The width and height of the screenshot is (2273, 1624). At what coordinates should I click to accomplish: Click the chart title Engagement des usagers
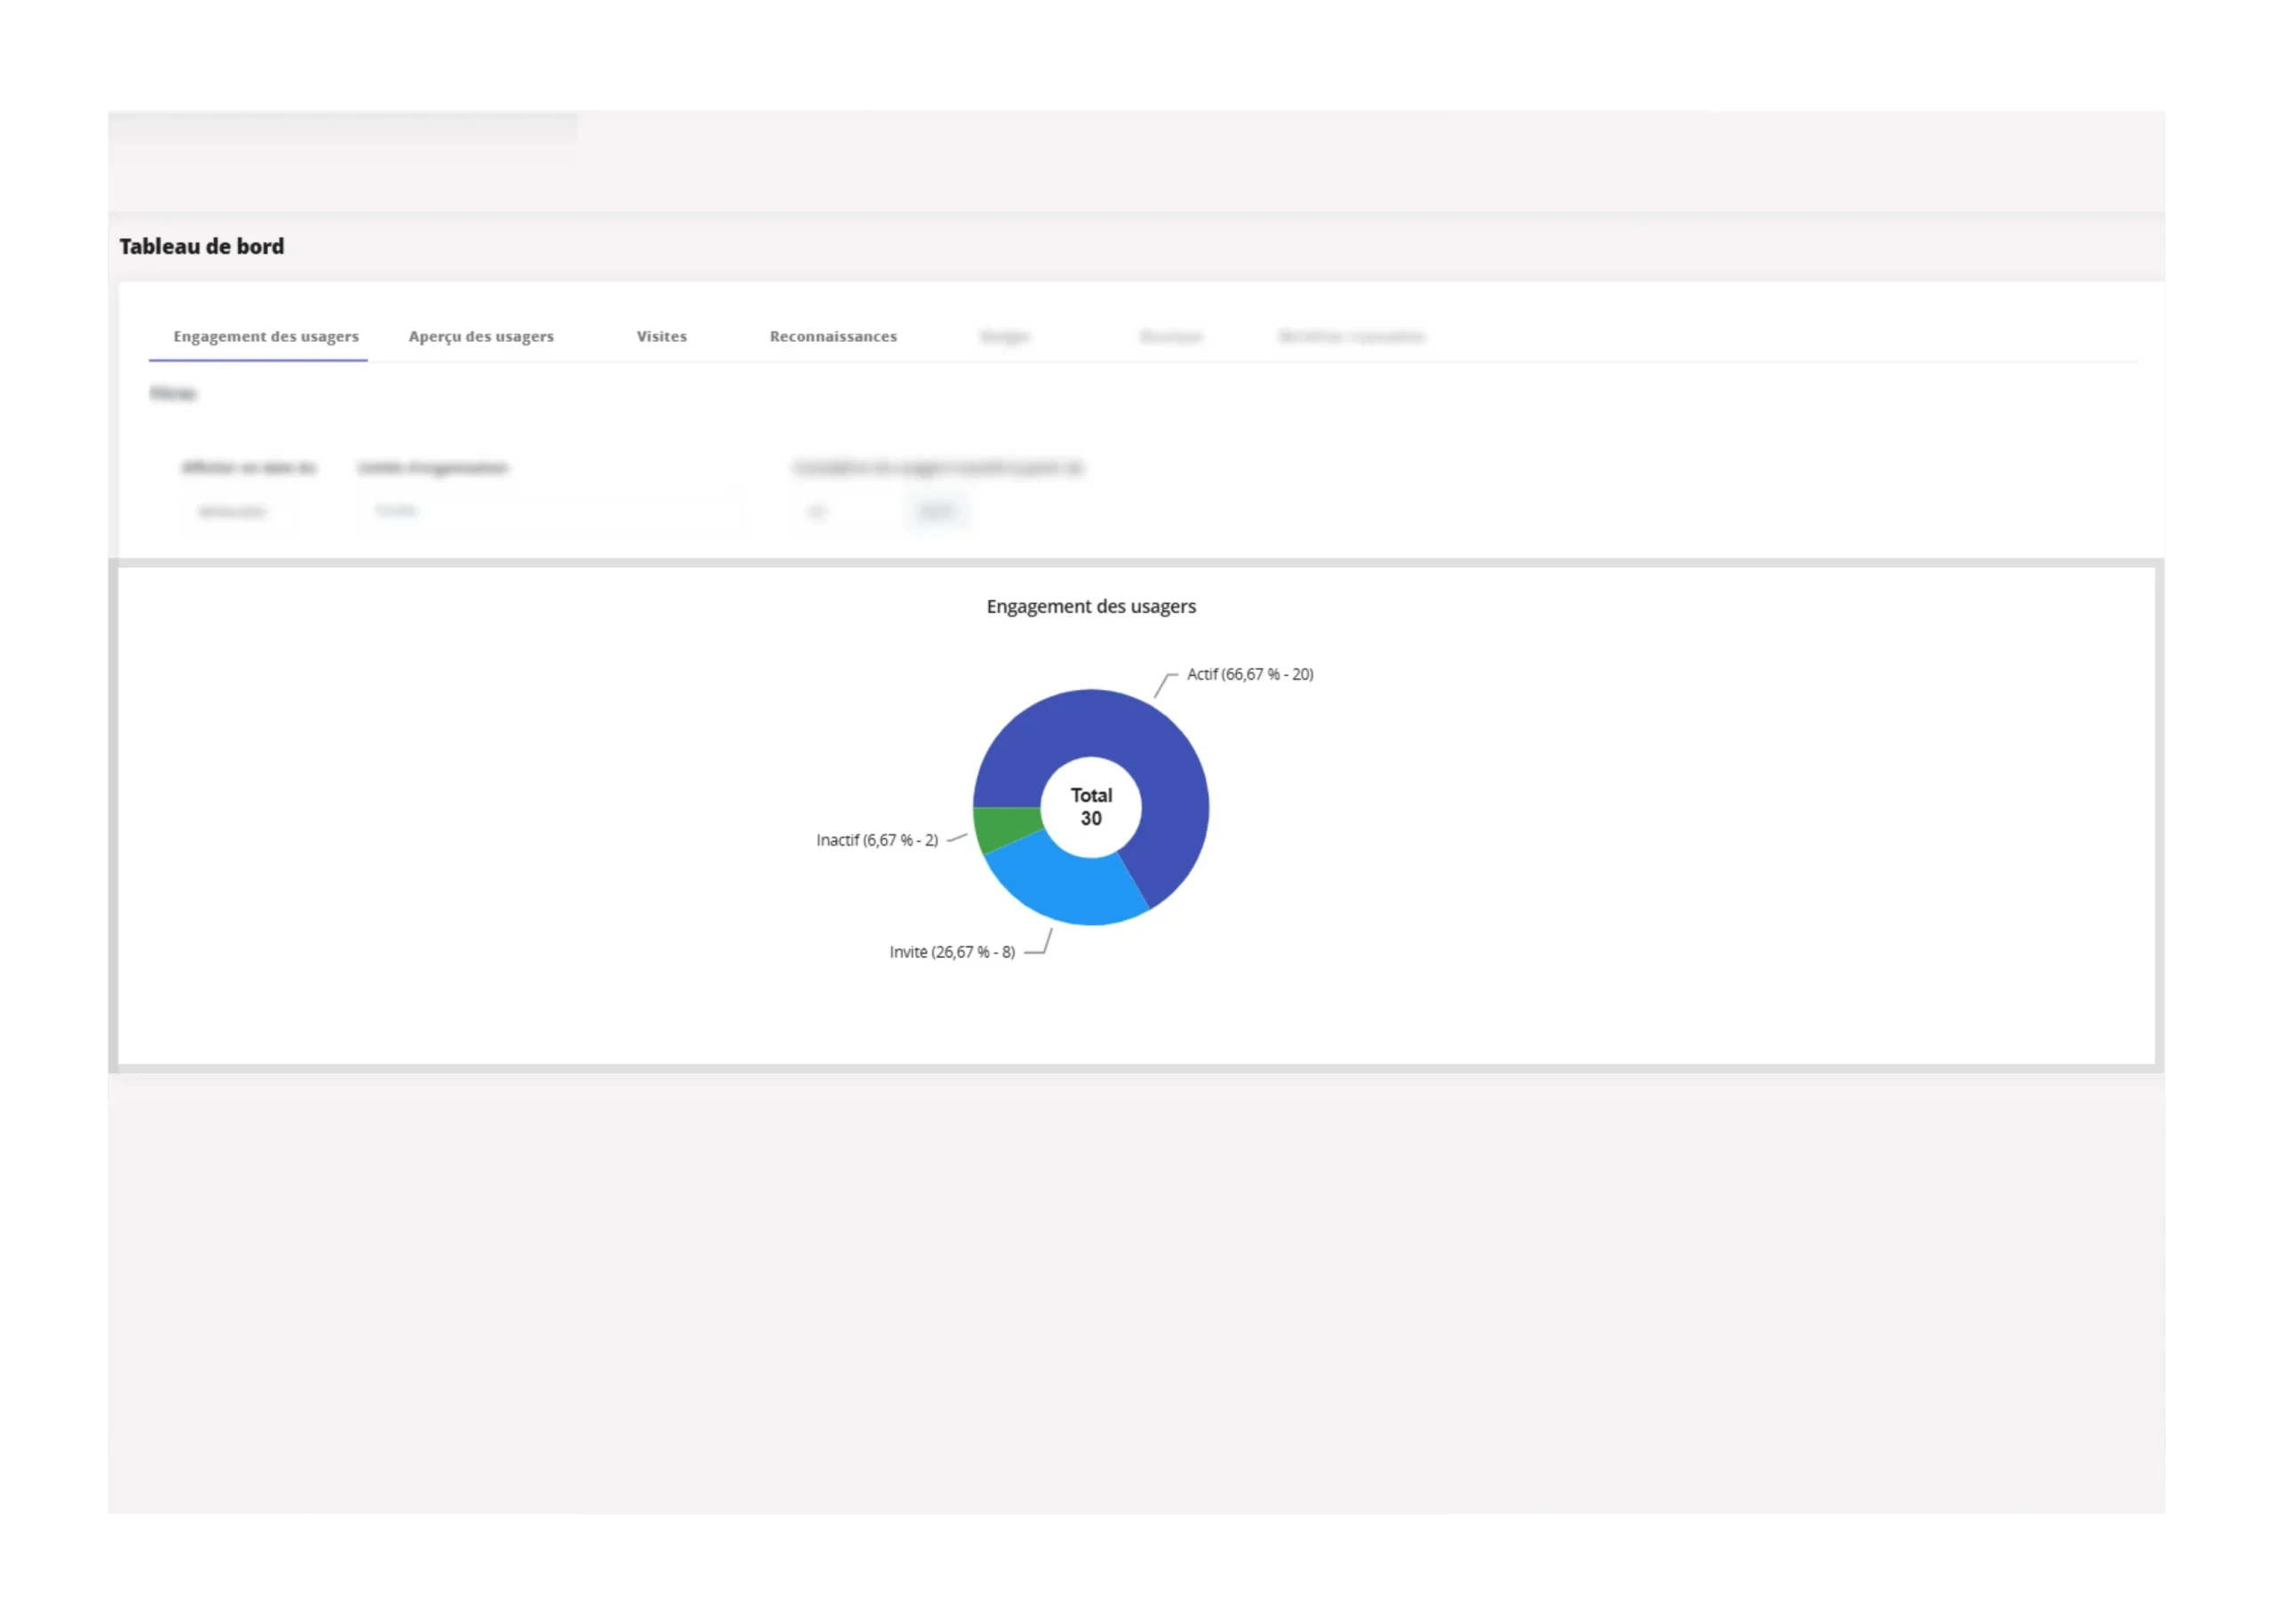(x=1091, y=606)
